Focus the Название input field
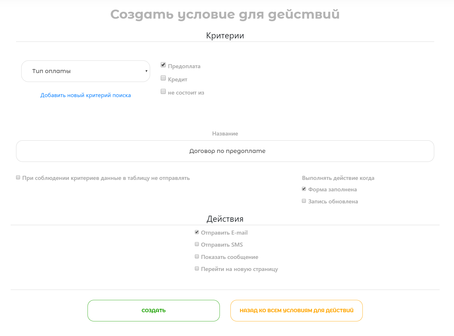 (225, 151)
